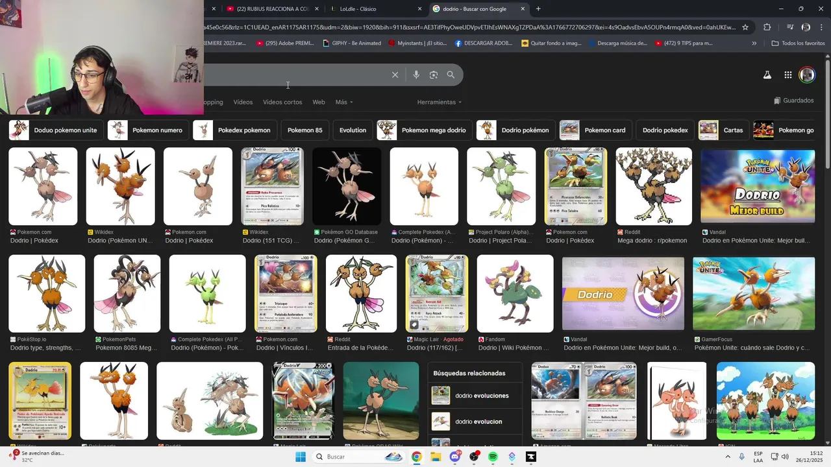This screenshot has height=467, width=831.
Task: Select the Dodrio pokedex suggestion chip
Action: pyautogui.click(x=665, y=130)
